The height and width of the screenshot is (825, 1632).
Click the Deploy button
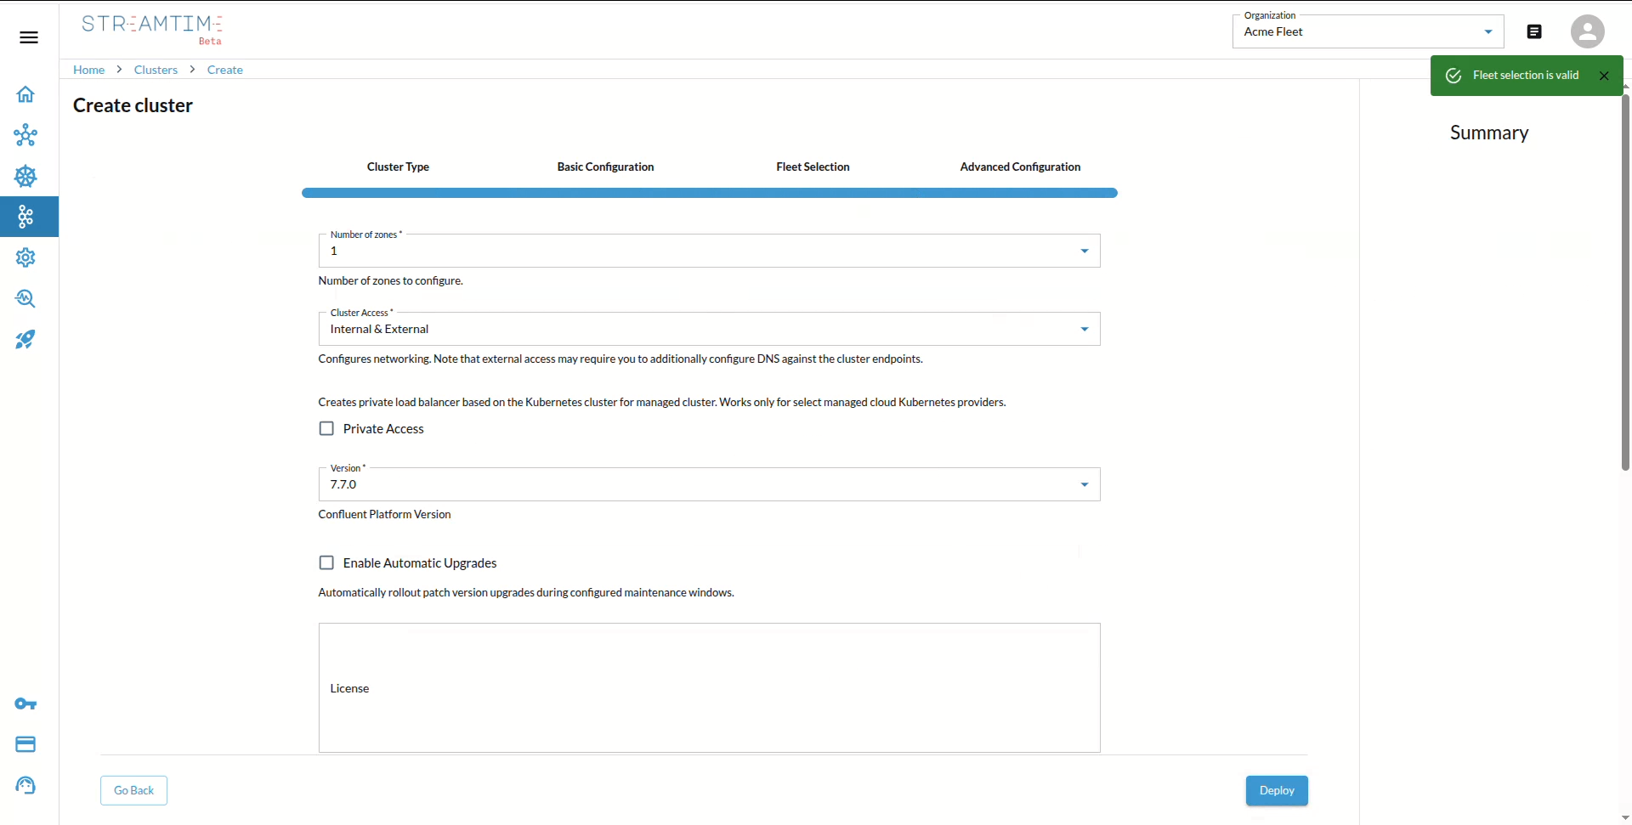point(1277,790)
